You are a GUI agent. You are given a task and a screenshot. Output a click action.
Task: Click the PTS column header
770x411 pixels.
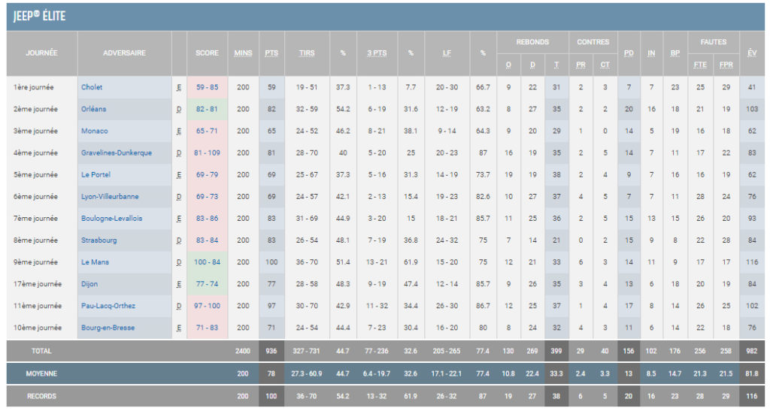tap(271, 53)
